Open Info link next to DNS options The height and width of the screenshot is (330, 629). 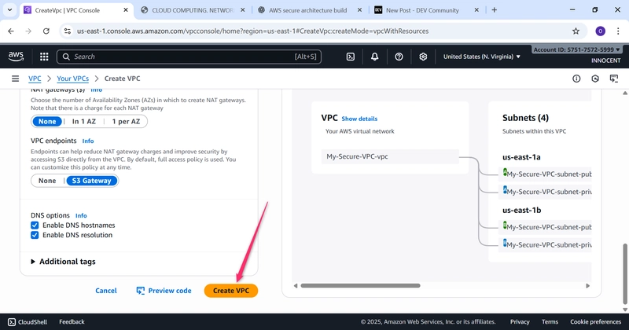[x=81, y=216]
